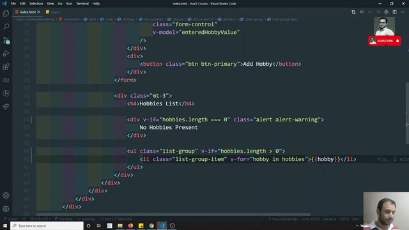This screenshot has height=230, width=409.
Task: Open the File menu
Action: coord(13,4)
